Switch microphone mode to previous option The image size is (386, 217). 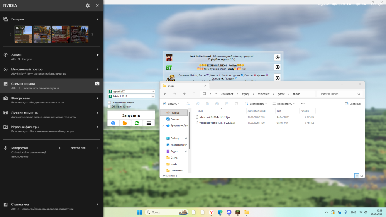[60, 148]
